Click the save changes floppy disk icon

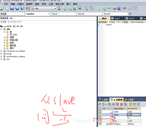coord(117,104)
